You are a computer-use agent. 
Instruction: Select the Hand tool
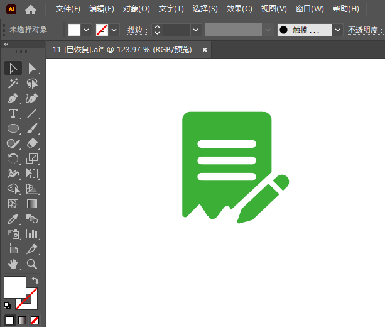pyautogui.click(x=13, y=264)
